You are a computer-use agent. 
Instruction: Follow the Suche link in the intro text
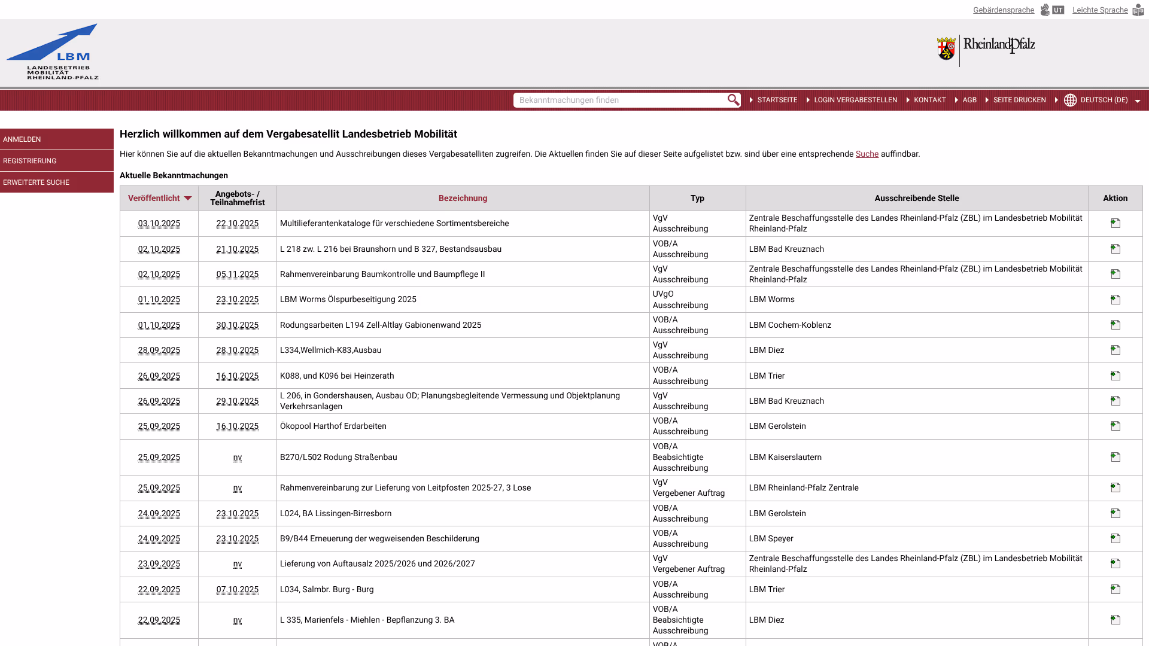click(867, 154)
